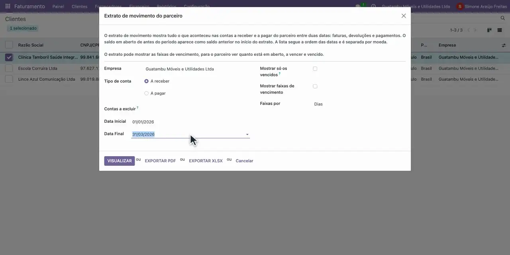Viewport: 510px width, 255px height.
Task: Click the Cancelar link
Action: (x=244, y=161)
